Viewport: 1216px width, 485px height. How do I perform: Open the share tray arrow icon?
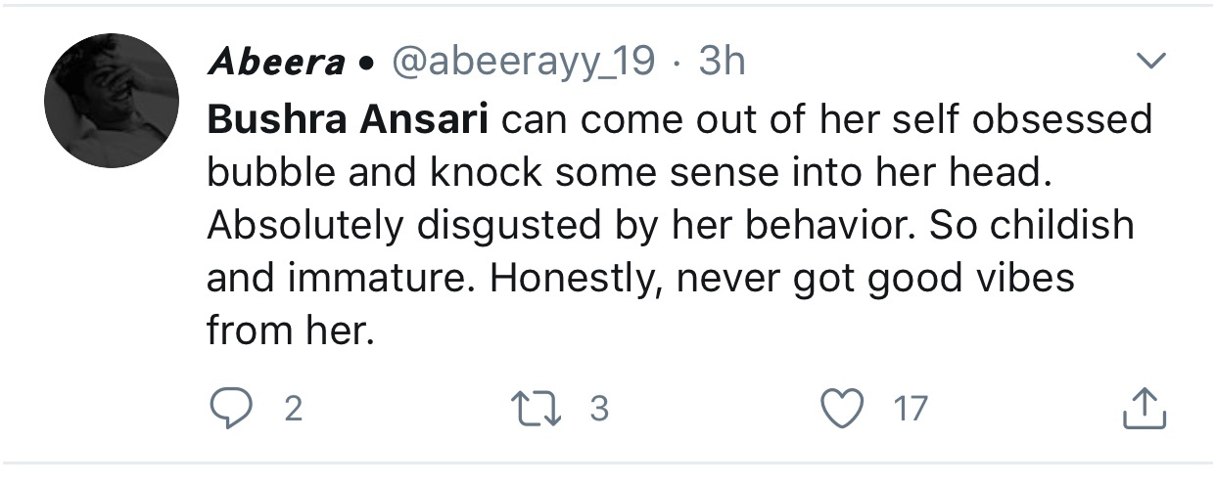[x=1144, y=408]
